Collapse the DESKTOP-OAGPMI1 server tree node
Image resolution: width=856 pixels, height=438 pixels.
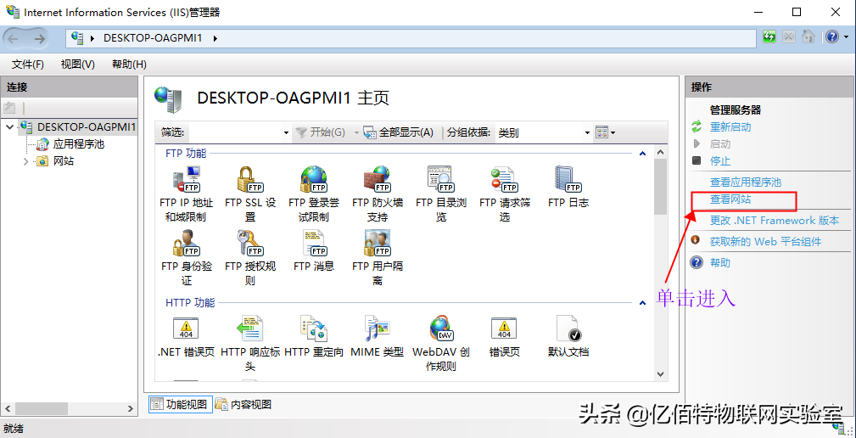(10, 127)
